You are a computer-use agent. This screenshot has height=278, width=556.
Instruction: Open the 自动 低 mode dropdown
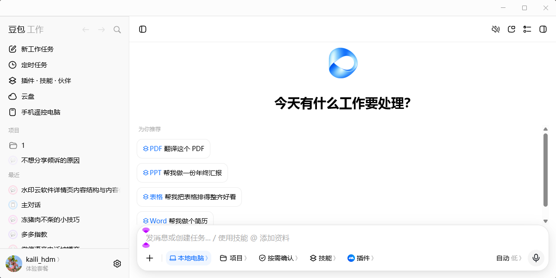[509, 258]
